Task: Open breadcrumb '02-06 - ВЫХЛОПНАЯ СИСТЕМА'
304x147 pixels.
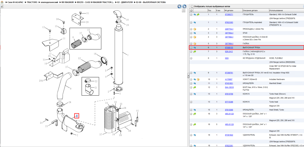Action: pos(151,2)
